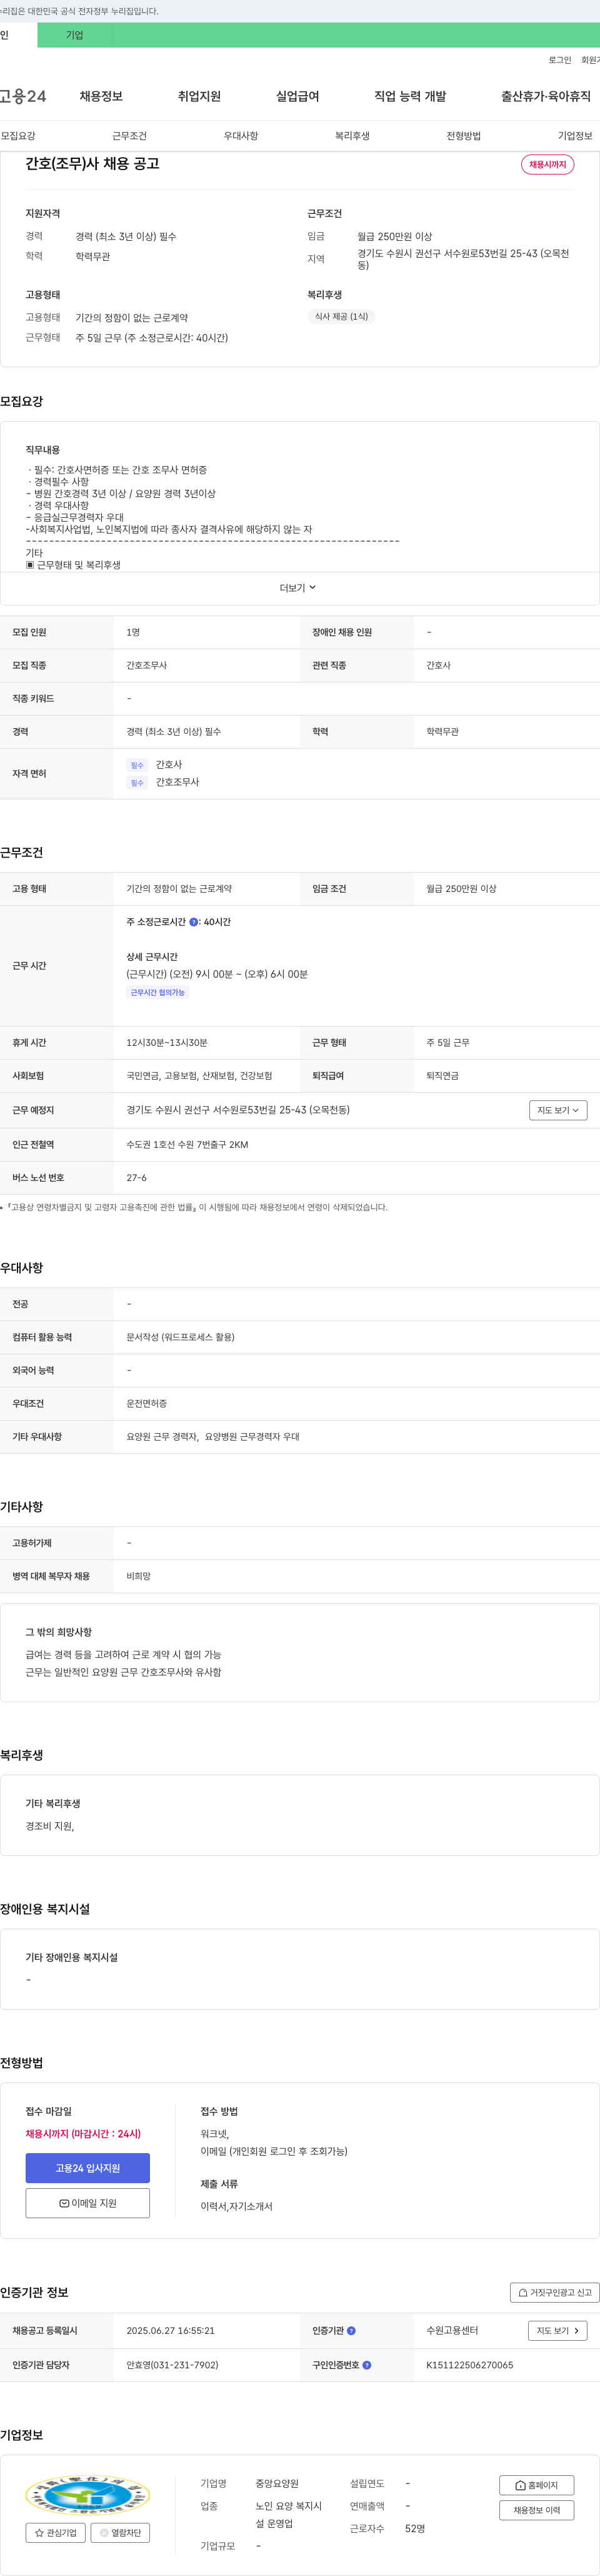Select 간호(조무)사 채용 공고 title

92,164
